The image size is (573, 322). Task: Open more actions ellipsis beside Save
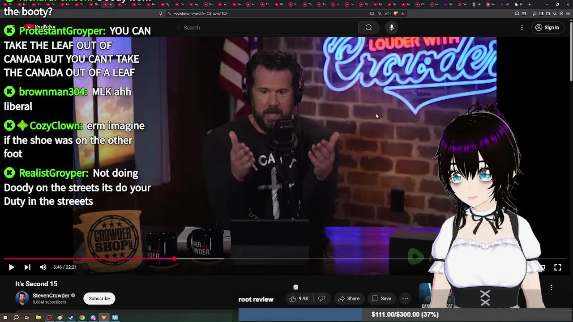pos(405,299)
